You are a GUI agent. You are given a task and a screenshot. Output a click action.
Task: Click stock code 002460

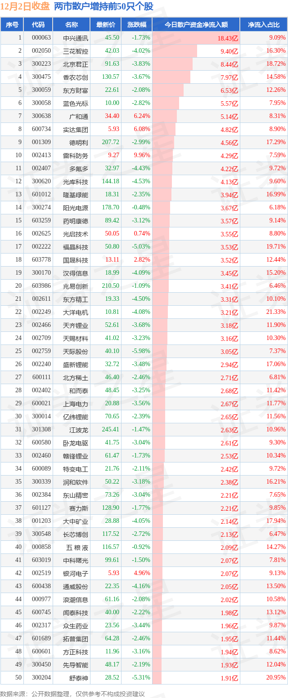point(41,456)
